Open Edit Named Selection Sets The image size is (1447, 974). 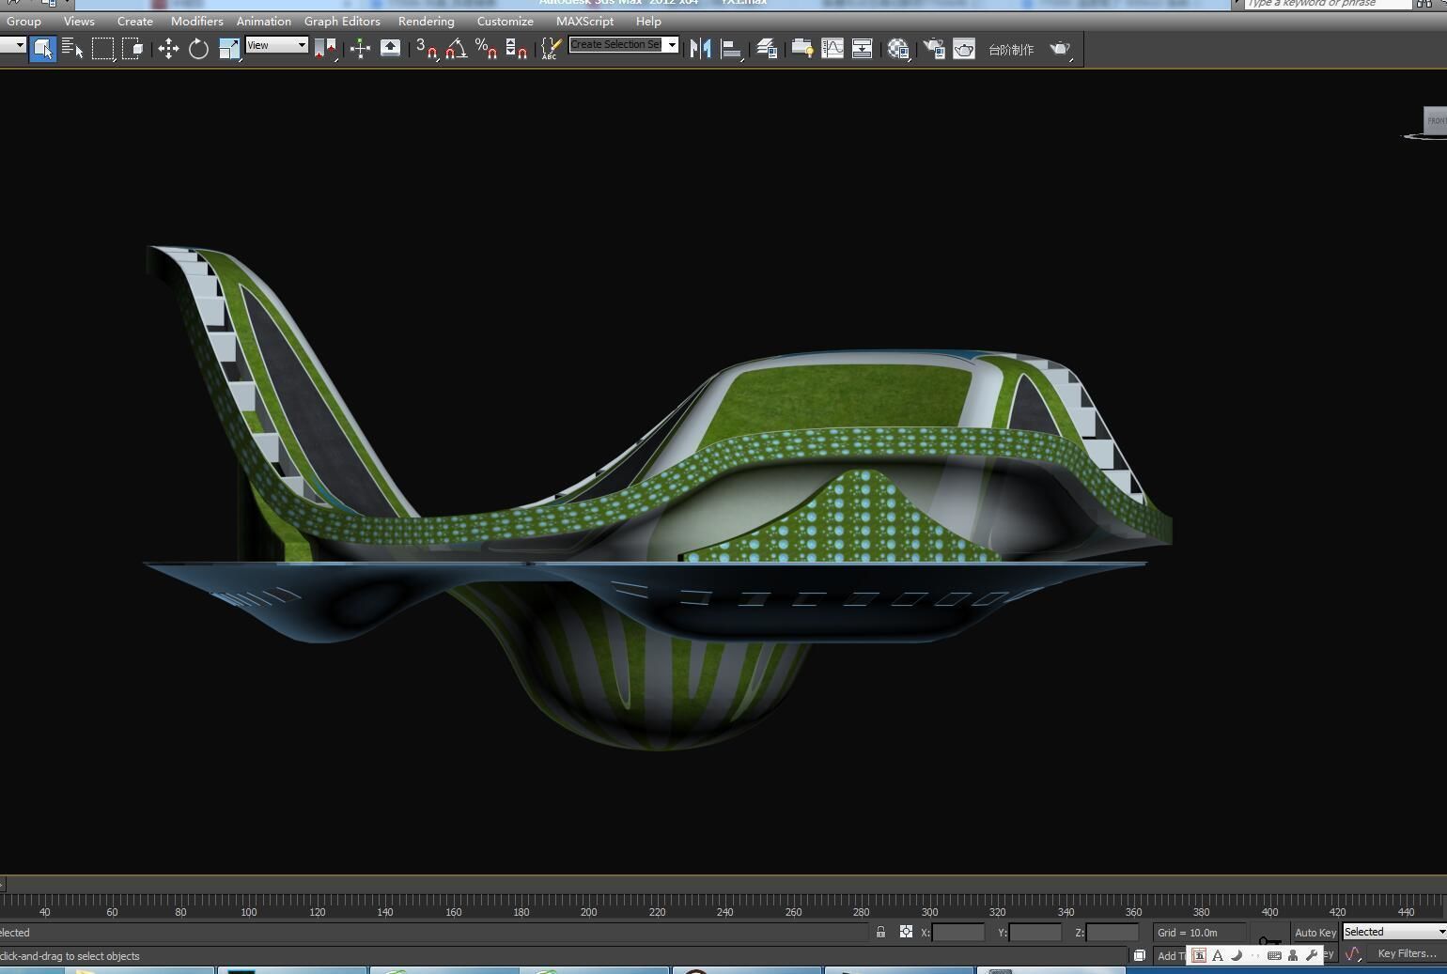pyautogui.click(x=552, y=49)
